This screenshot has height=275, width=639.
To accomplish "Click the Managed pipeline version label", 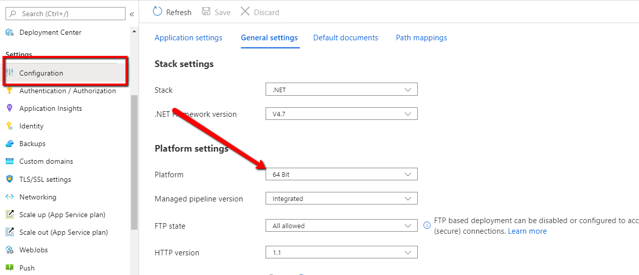I will (x=199, y=199).
